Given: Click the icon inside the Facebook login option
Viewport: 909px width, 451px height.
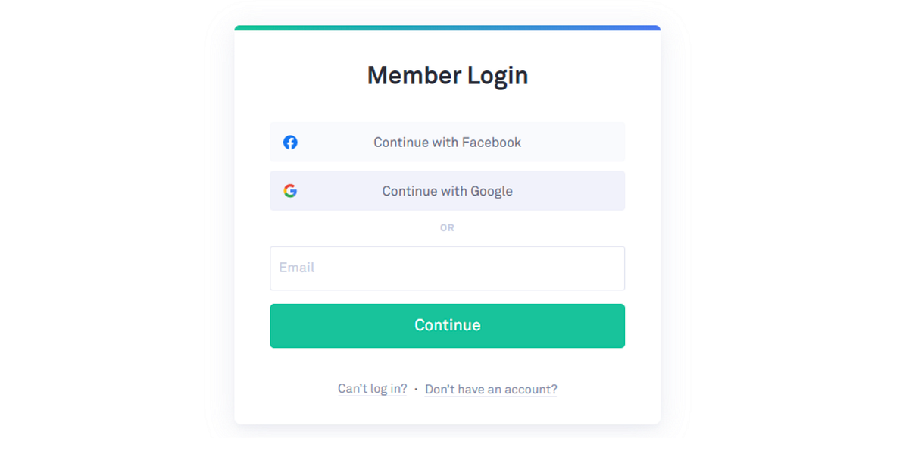Looking at the screenshot, I should pyautogui.click(x=290, y=142).
